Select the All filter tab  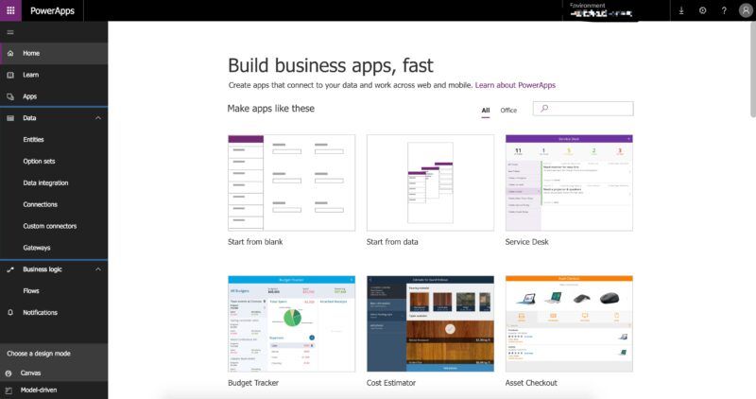(x=486, y=110)
